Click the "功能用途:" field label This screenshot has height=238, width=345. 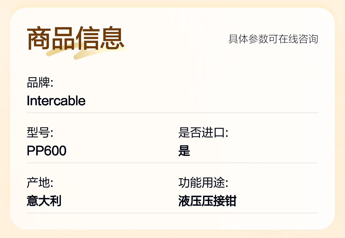point(203,183)
